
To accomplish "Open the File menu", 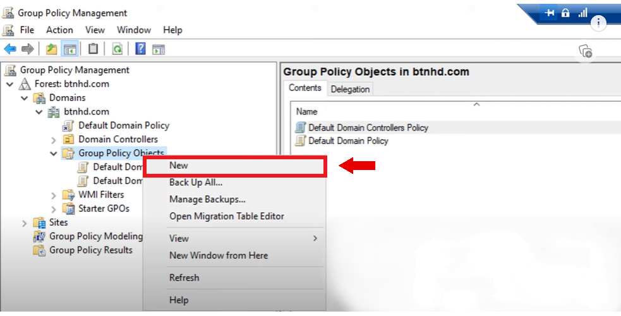I will coord(27,30).
